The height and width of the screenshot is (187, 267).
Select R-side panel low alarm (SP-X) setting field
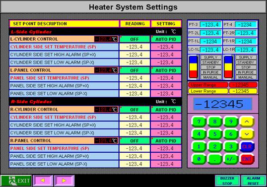pyautogui.click(x=166, y=164)
